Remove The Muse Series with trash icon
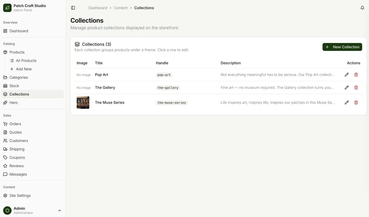This screenshot has width=369, height=217. click(356, 103)
